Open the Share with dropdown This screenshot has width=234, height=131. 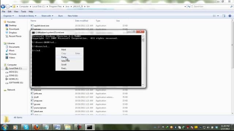pyautogui.click(x=47, y=16)
